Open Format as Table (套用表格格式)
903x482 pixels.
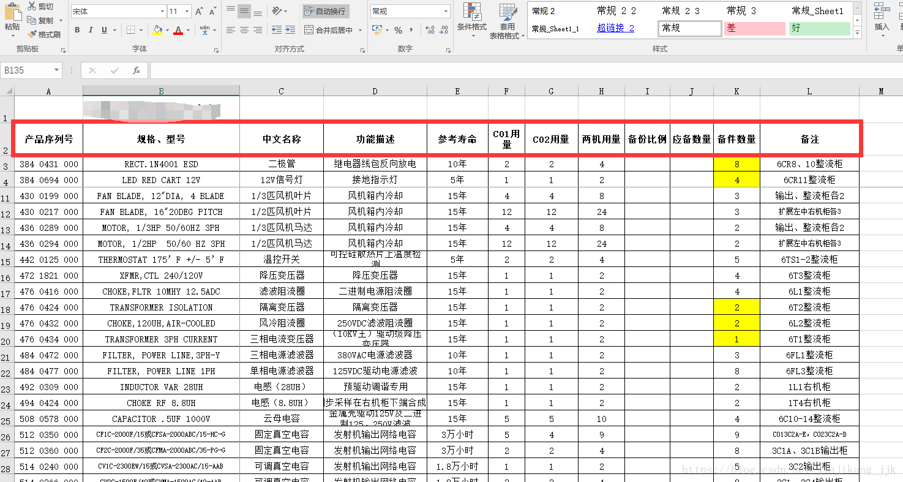(508, 21)
